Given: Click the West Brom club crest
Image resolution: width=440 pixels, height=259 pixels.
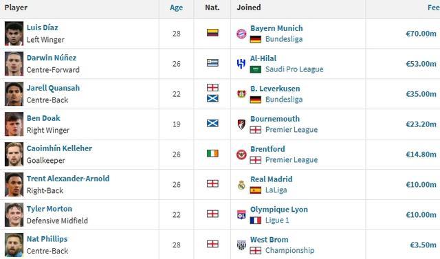Looking at the screenshot, I should pyautogui.click(x=241, y=245).
